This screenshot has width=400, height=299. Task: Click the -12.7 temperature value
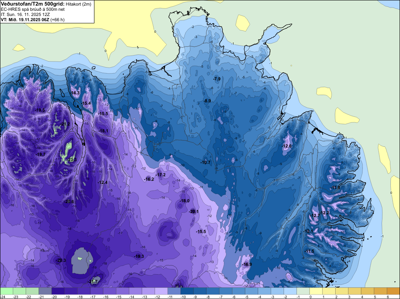(315, 215)
